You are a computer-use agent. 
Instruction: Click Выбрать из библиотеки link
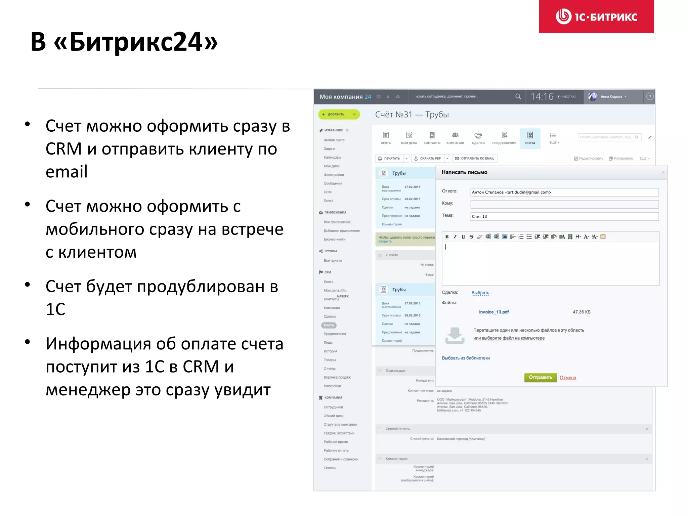[x=466, y=358]
